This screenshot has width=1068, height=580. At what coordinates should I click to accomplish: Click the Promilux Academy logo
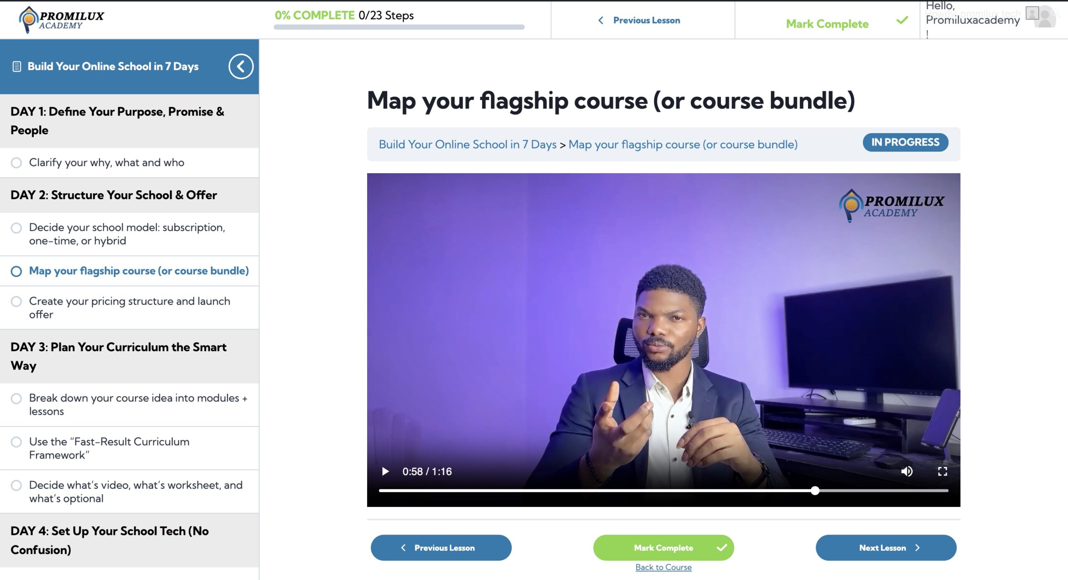click(61, 20)
